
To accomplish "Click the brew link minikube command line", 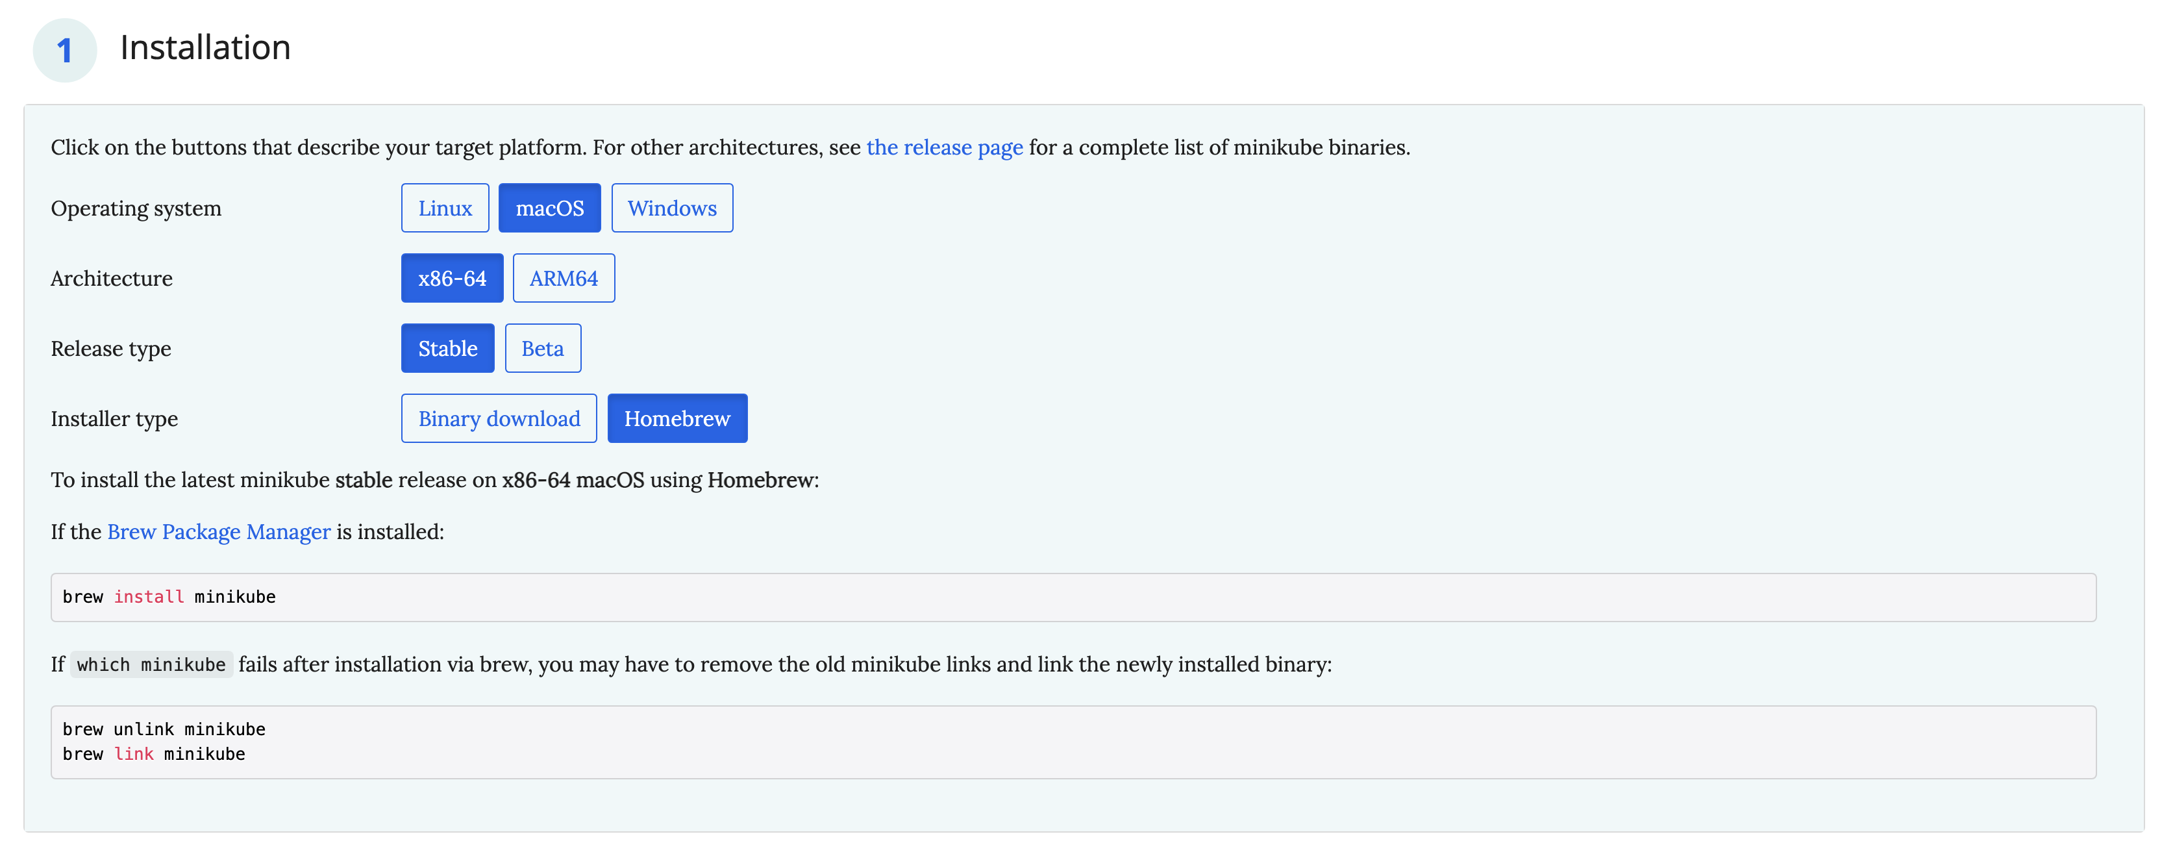I will click(154, 753).
